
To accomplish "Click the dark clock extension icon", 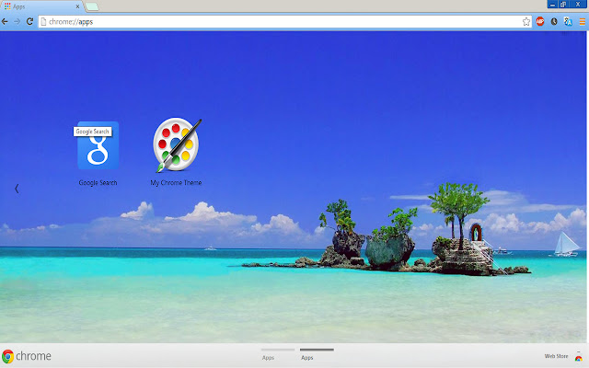I will click(x=554, y=21).
